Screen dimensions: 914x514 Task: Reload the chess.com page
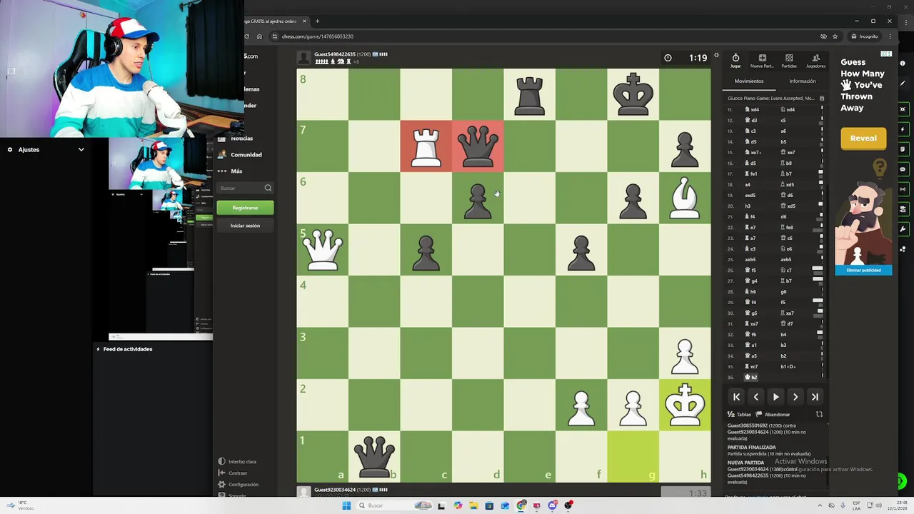point(247,36)
